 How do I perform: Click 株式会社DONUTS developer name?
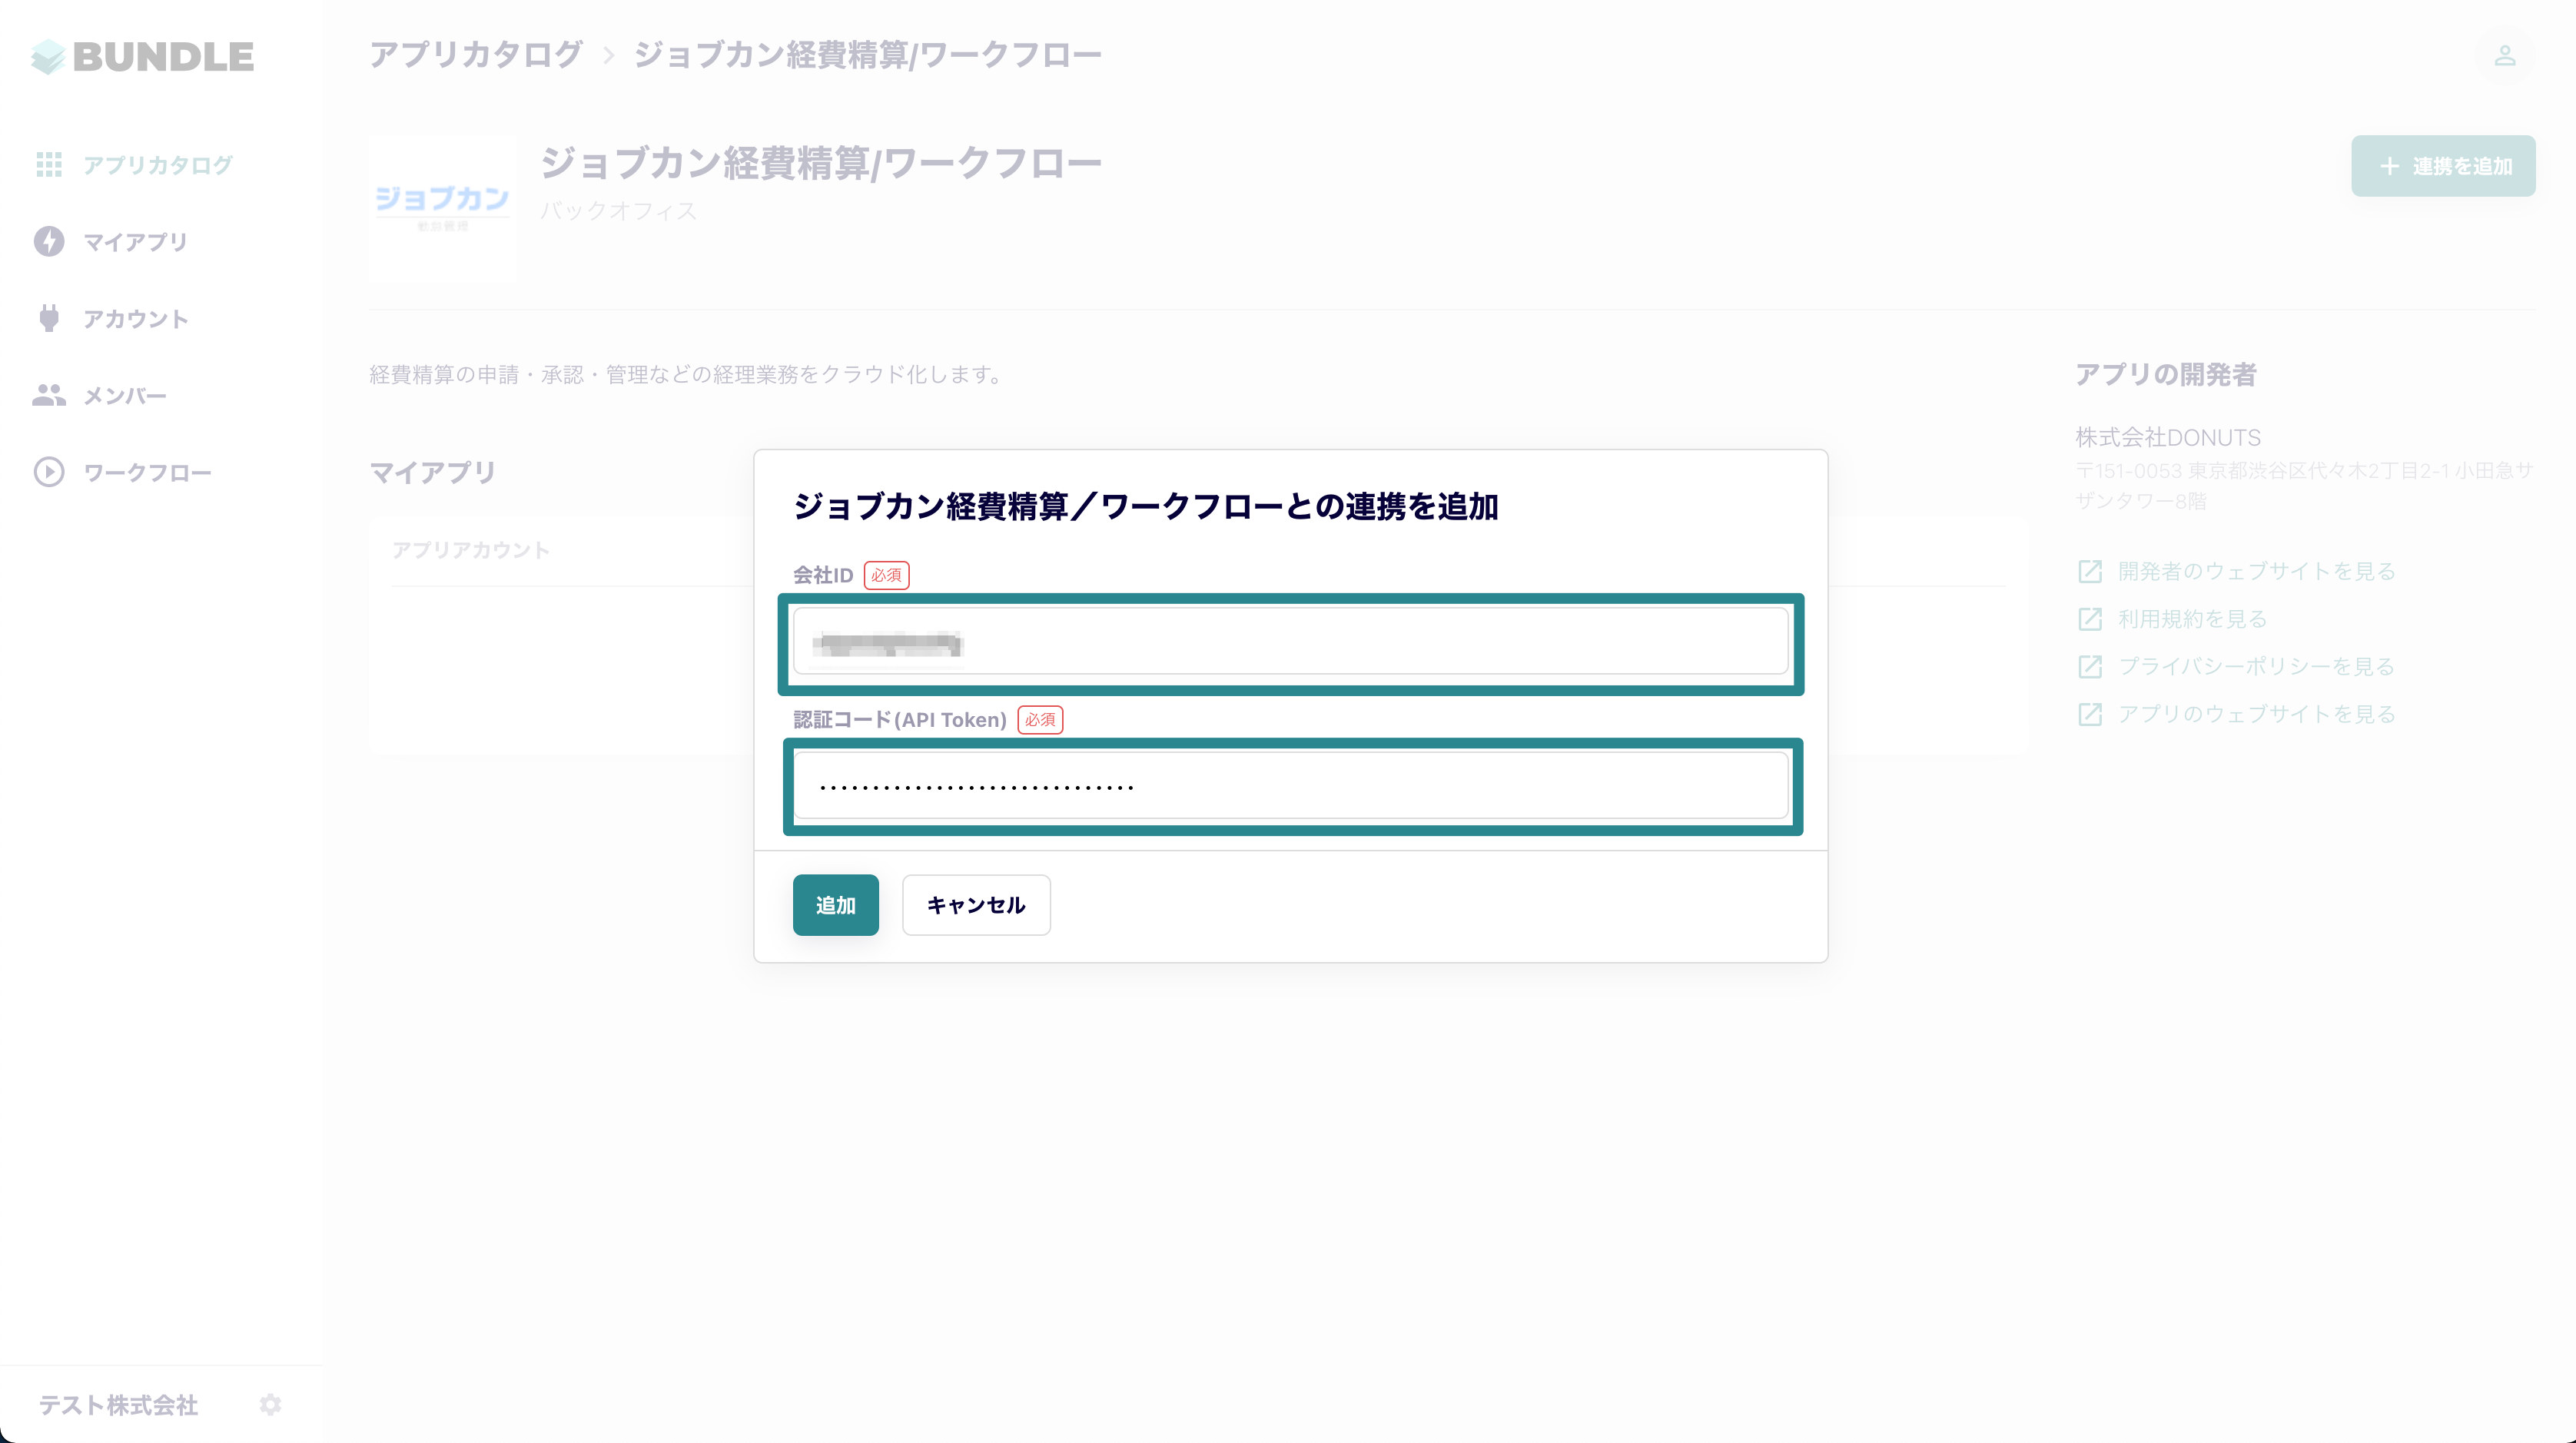2168,438
